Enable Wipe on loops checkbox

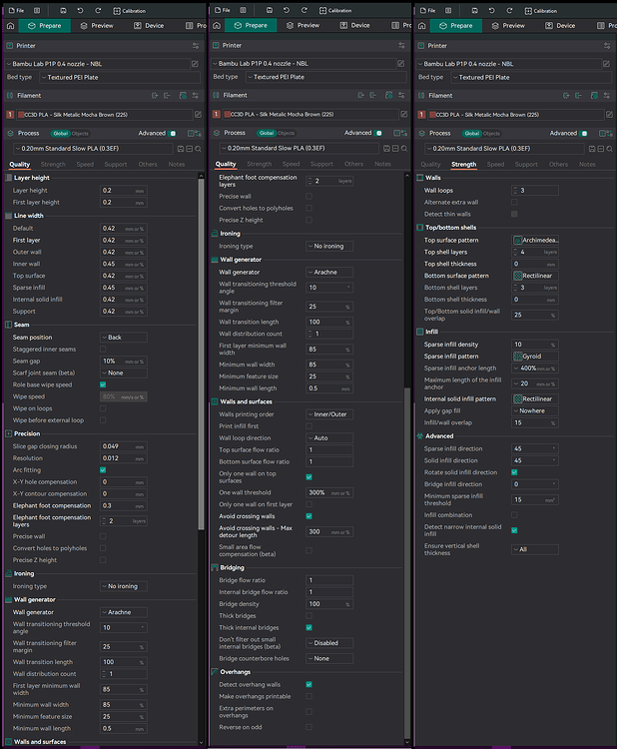click(103, 408)
